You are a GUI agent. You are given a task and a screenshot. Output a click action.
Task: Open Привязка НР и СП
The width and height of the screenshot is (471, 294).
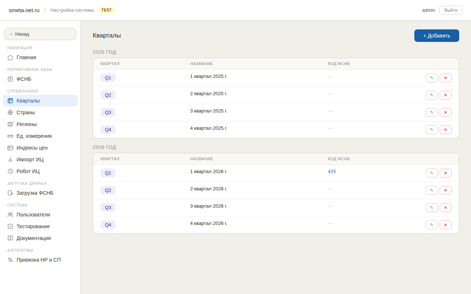(x=39, y=260)
